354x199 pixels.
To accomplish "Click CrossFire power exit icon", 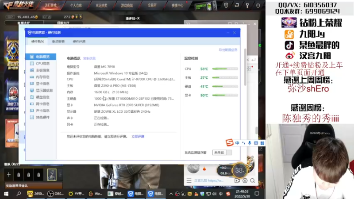I will [x=258, y=5].
